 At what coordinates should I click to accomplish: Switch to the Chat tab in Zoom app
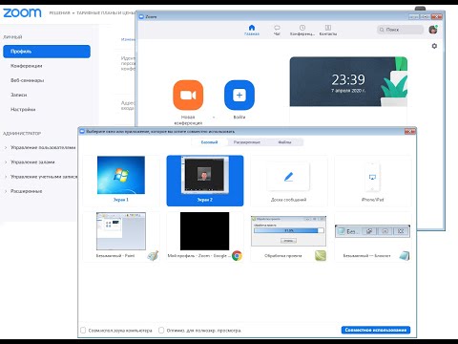[x=277, y=30]
